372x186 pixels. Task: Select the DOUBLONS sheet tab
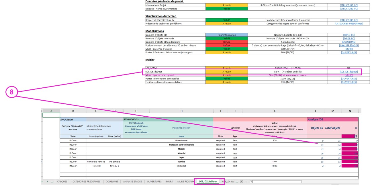pos(111,181)
